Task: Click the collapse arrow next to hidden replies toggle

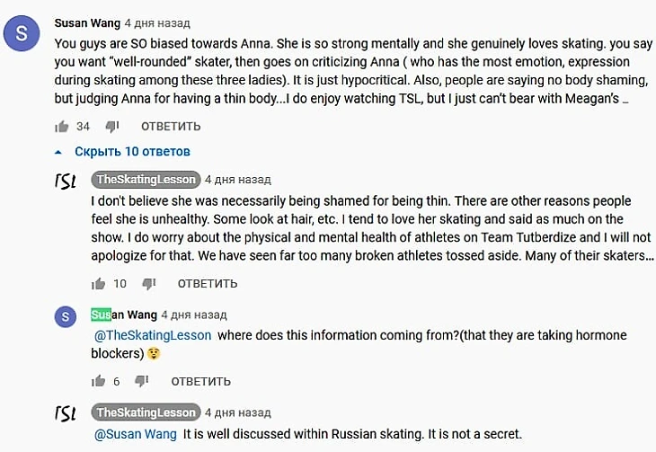Action: 58,152
